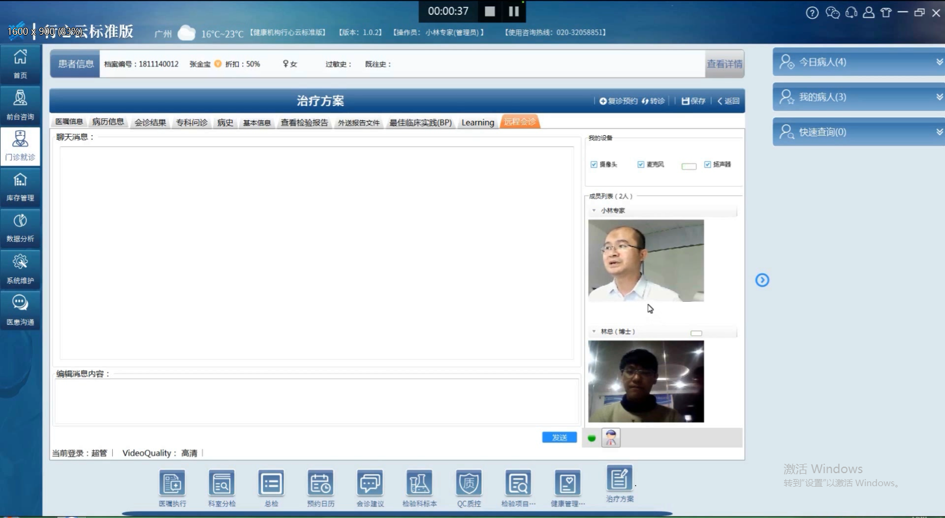This screenshot has width=945, height=518.
Task: Uncheck the 摄像头 camera checkbox
Action: (594, 165)
